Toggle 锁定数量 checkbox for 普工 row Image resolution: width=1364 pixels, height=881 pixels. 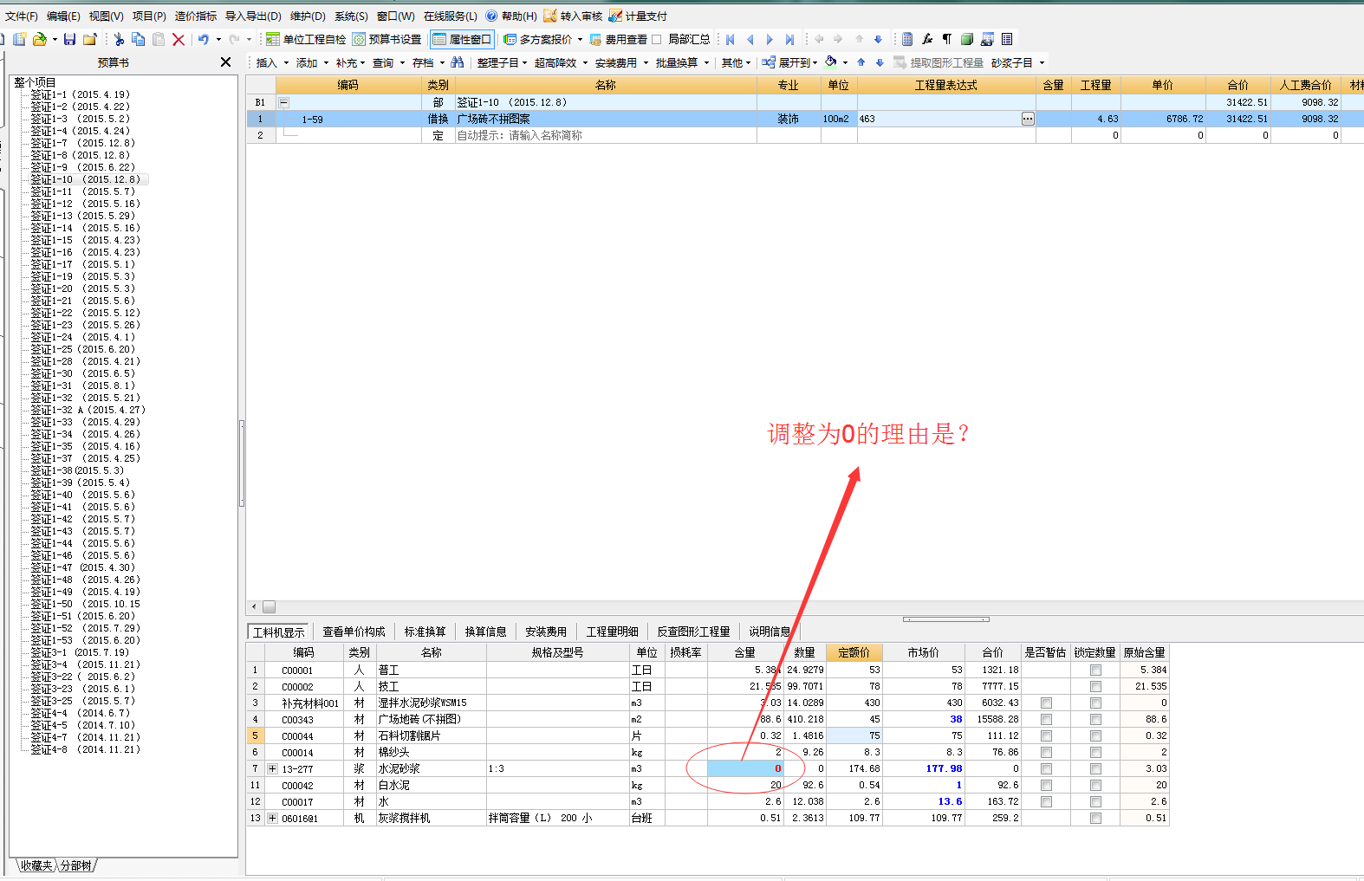pyautogui.click(x=1095, y=670)
